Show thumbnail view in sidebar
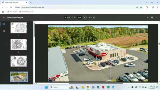The height and width of the screenshot is (90, 160). [4, 24]
